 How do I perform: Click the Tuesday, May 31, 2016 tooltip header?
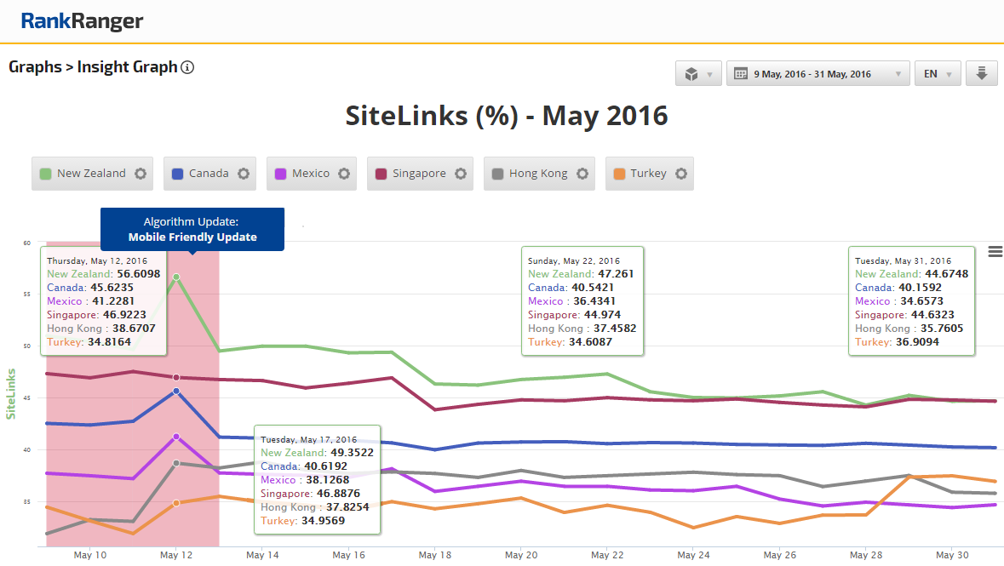[903, 260]
